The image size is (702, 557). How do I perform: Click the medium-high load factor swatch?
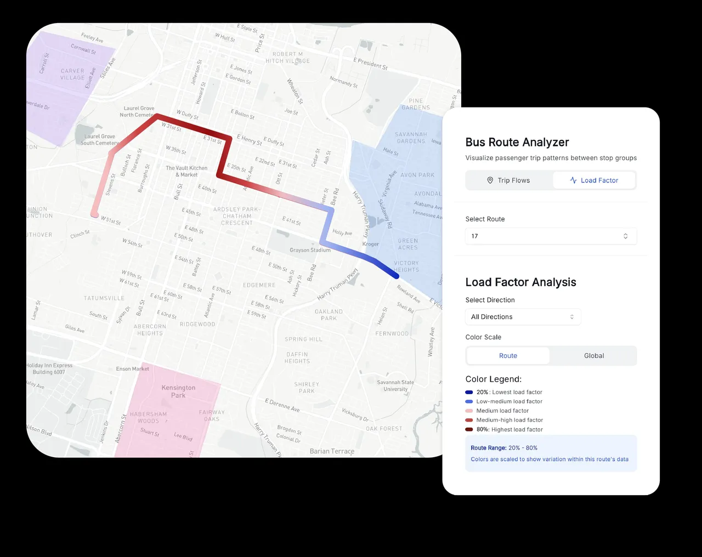[469, 420]
